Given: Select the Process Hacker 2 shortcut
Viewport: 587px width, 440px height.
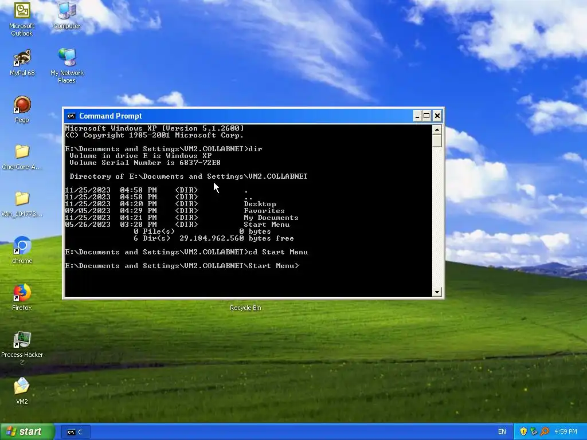Looking at the screenshot, I should pyautogui.click(x=22, y=348).
